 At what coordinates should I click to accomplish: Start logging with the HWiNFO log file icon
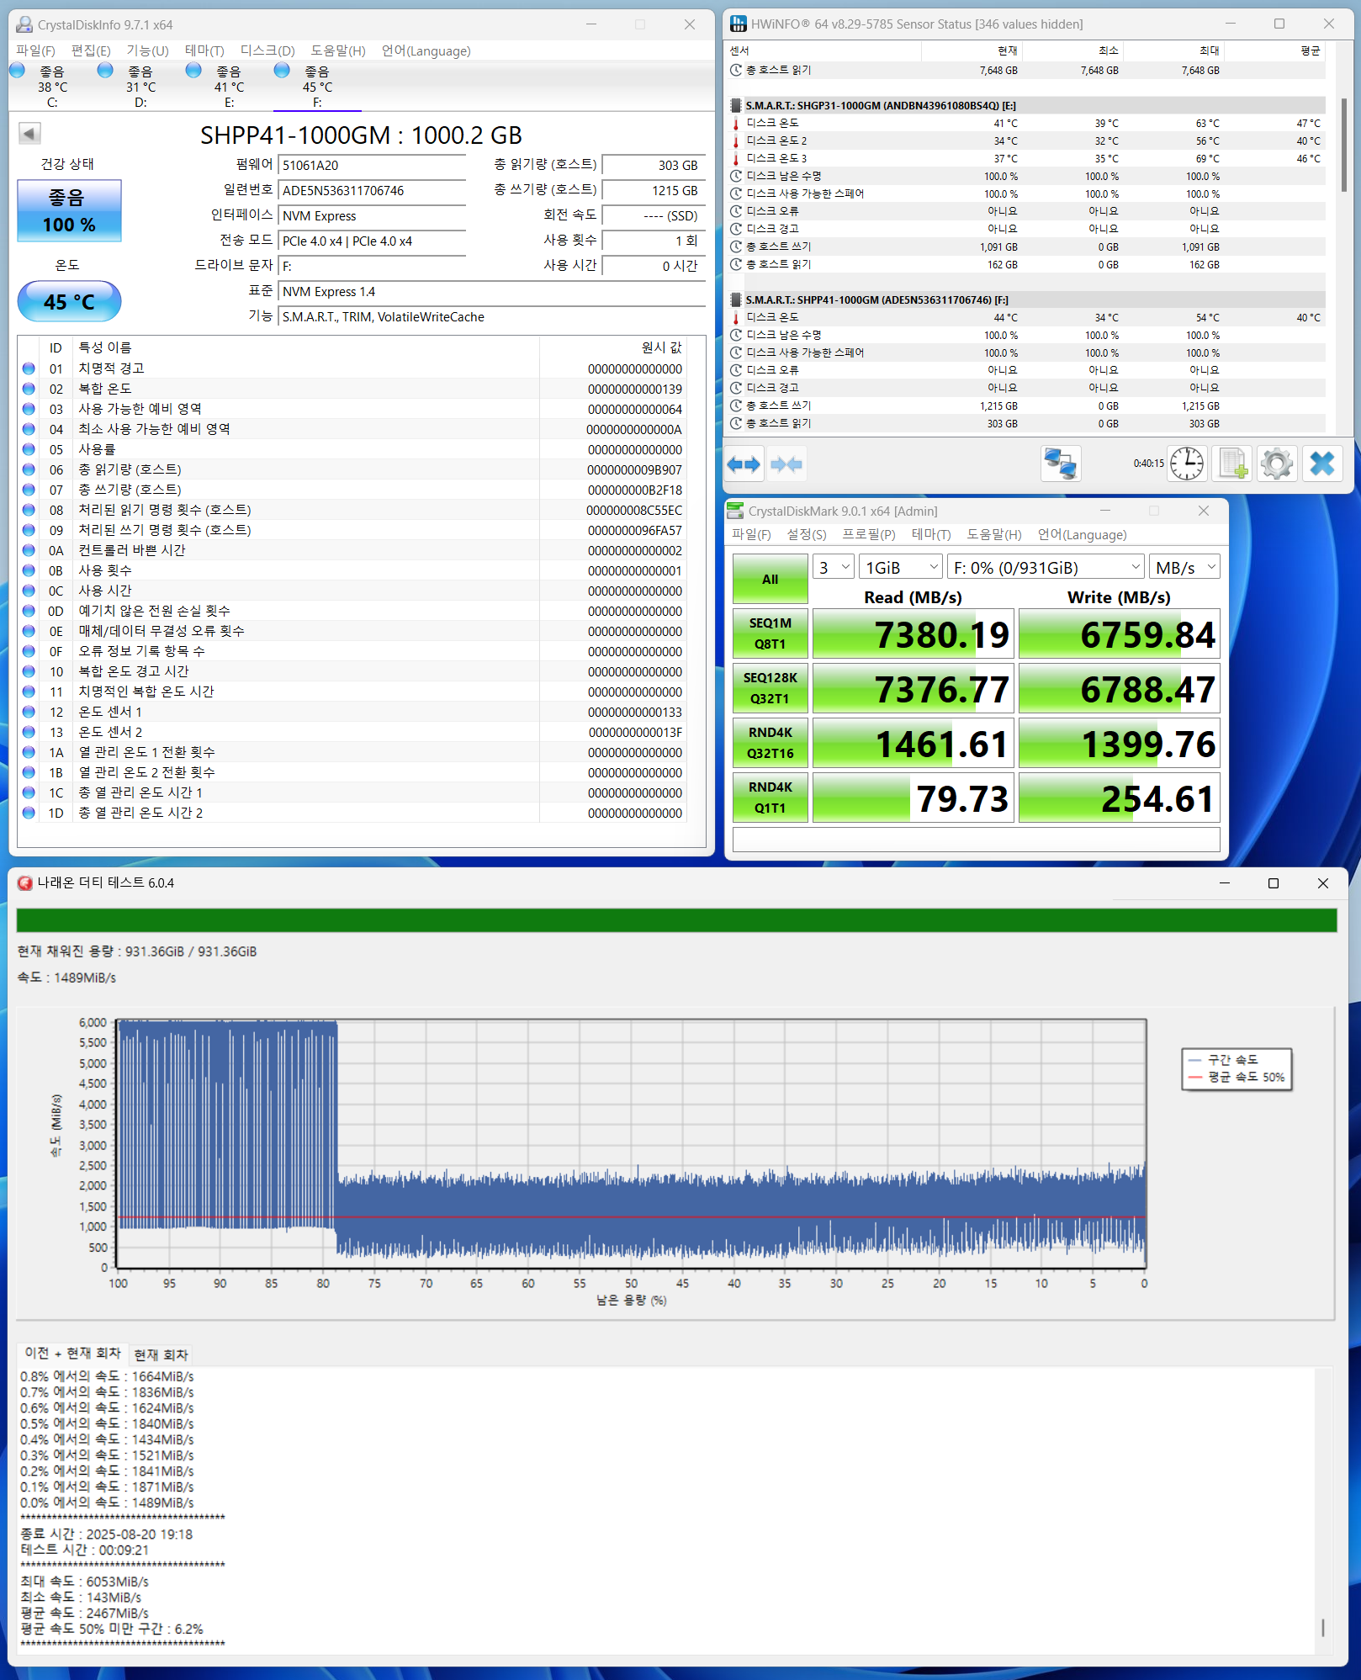(x=1232, y=464)
